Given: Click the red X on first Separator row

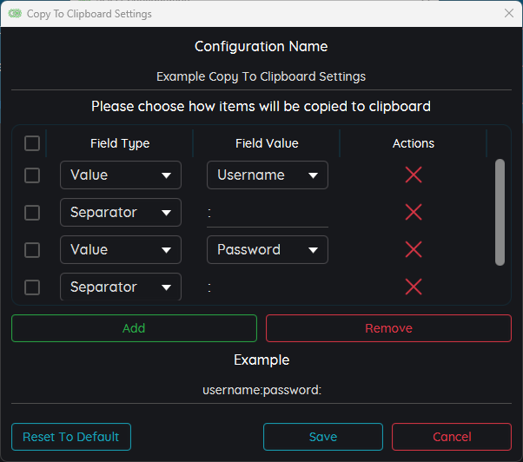Looking at the screenshot, I should tap(414, 212).
